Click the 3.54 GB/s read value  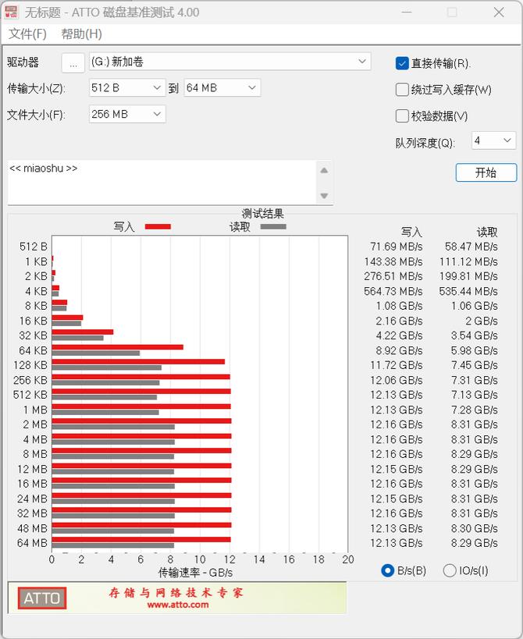coord(475,335)
